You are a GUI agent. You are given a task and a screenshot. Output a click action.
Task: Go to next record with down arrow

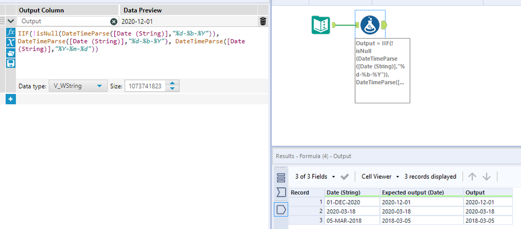click(487, 176)
